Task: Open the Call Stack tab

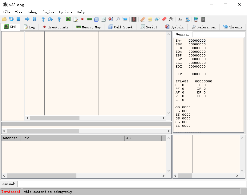Action: pyautogui.click(x=120, y=27)
